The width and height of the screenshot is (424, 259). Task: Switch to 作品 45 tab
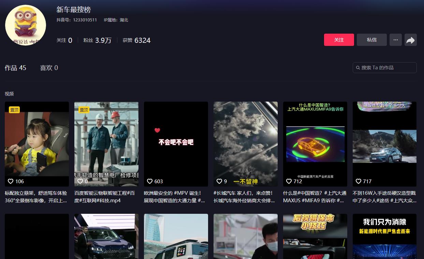point(15,68)
